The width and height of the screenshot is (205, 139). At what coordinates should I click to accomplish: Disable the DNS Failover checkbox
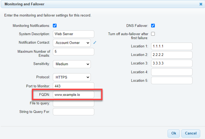[153, 26]
